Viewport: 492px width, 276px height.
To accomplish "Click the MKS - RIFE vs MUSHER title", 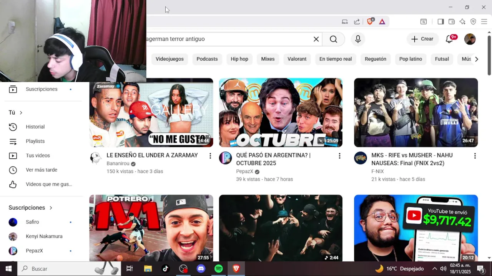I will pos(412,159).
